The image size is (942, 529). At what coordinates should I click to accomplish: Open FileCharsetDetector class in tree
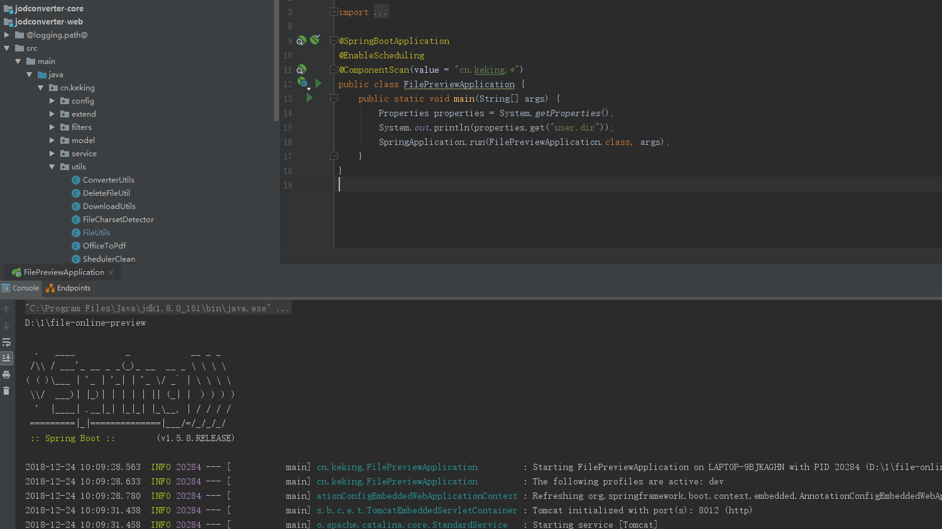point(118,220)
